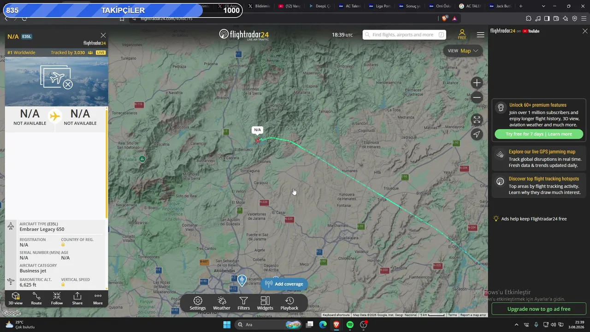Open Discover top flight tracking hotspots
The image size is (590, 332).
[x=539, y=186]
